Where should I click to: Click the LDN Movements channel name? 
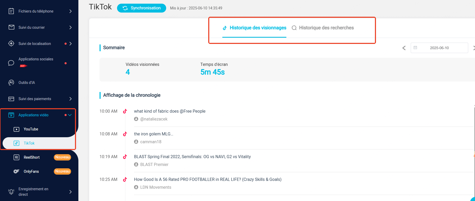[156, 187]
